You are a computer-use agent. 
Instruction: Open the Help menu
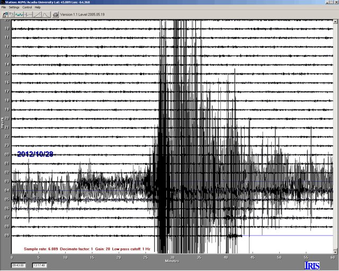(x=38, y=7)
